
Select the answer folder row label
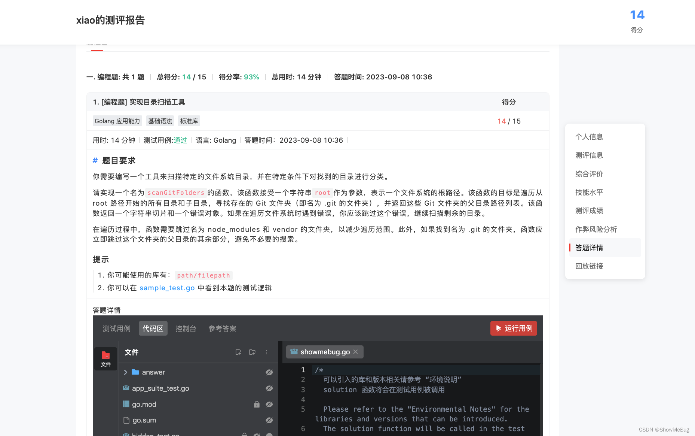pos(153,372)
